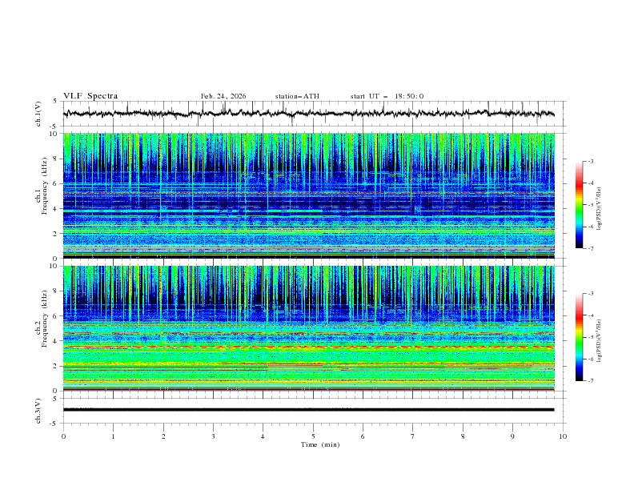Click the ch.2 spectrogram plot
The width and height of the screenshot is (634, 490).
309,328
